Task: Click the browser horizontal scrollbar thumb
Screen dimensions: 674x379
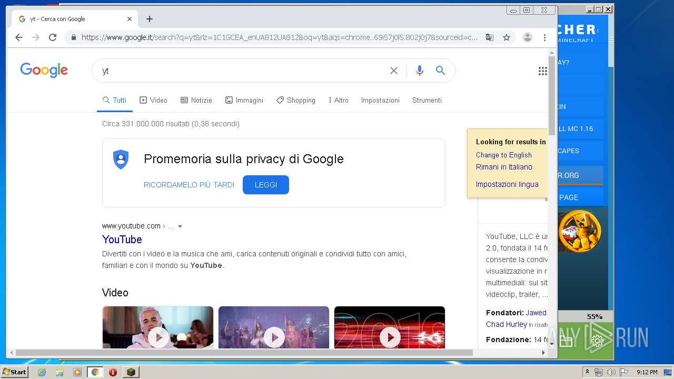Action: (x=244, y=353)
